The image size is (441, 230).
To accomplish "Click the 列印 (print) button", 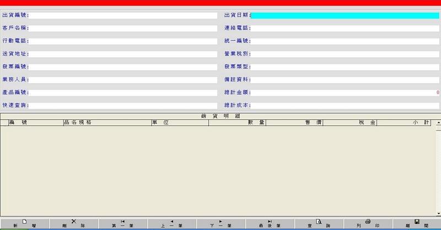I will click(368, 224).
